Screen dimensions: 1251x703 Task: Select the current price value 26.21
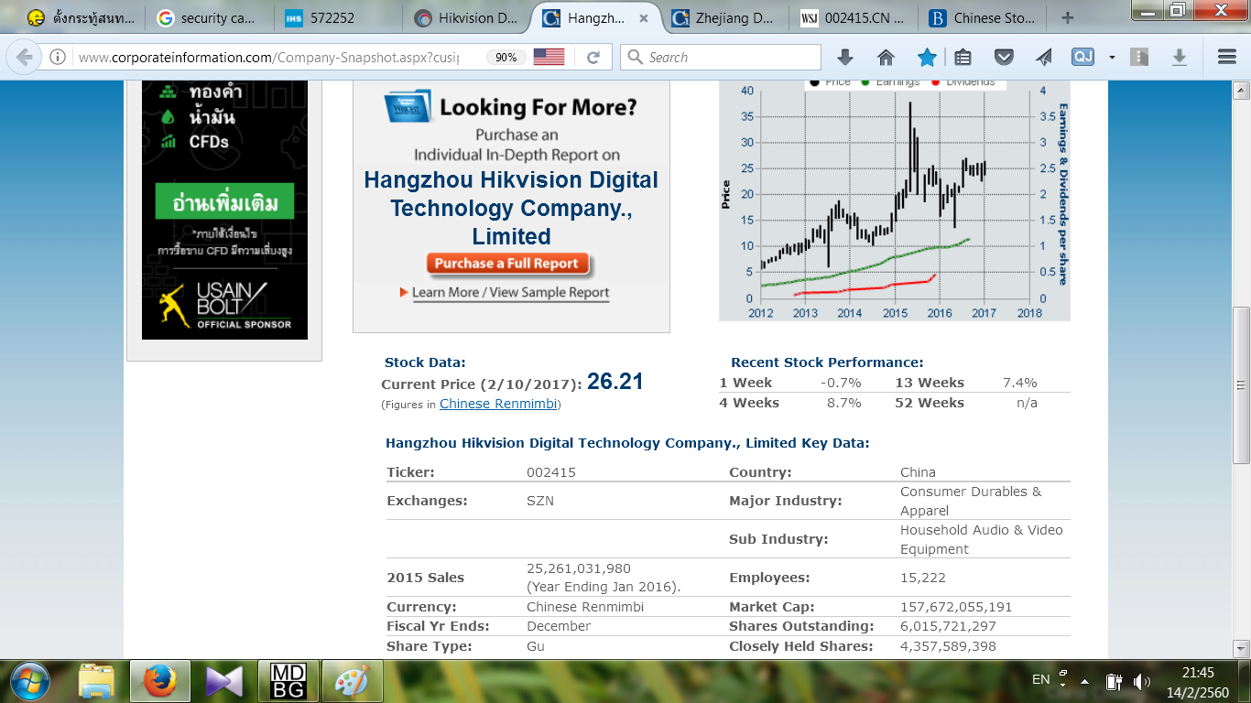point(615,382)
